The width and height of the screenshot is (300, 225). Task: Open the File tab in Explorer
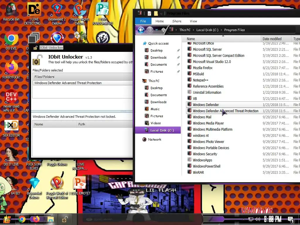coord(143,21)
